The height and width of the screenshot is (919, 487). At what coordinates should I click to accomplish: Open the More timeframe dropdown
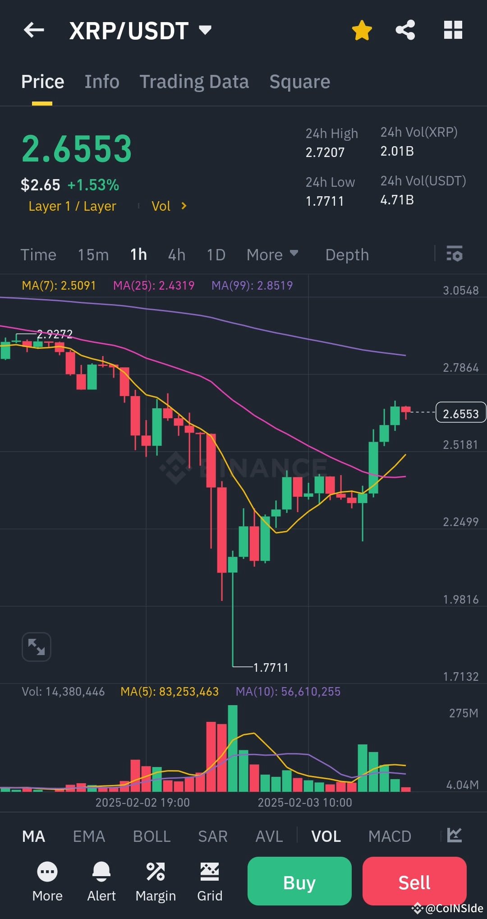(x=272, y=254)
